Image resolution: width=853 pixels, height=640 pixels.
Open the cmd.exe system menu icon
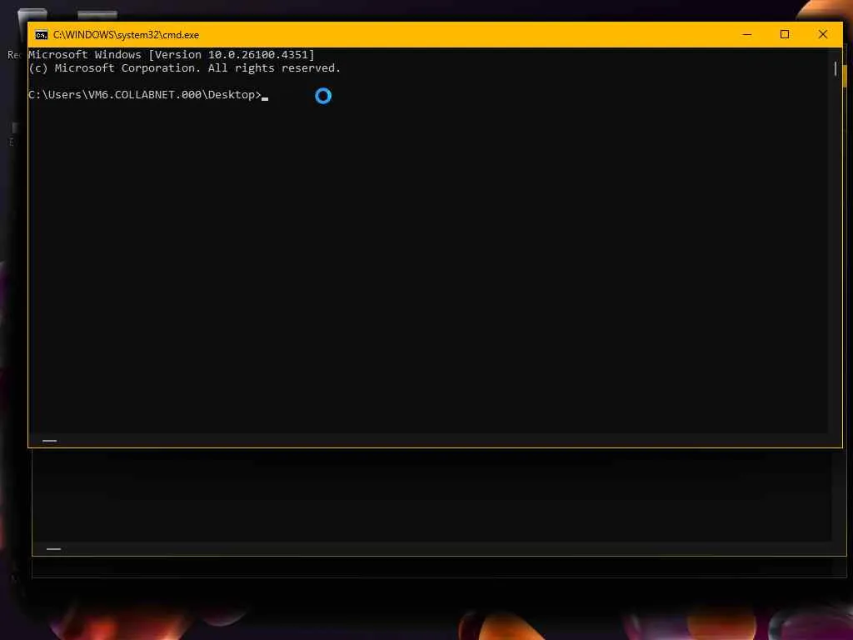tap(42, 35)
